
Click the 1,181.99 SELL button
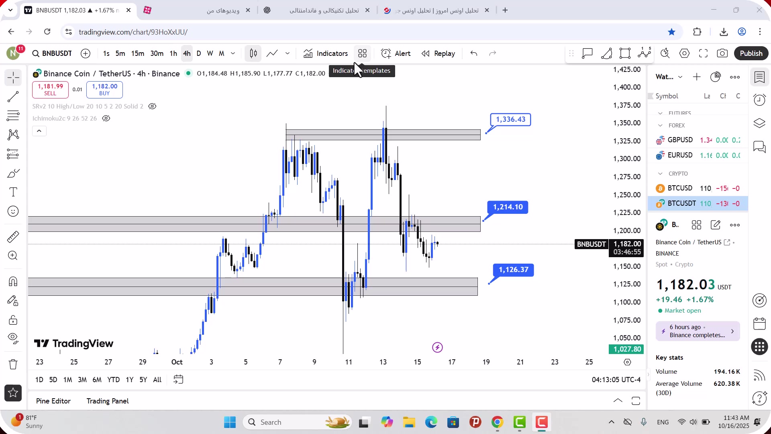(50, 90)
